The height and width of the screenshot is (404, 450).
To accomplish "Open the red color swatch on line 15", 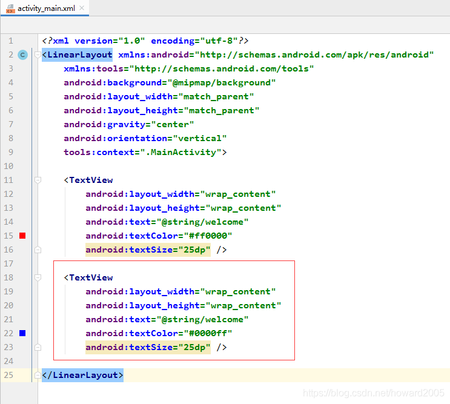I will coord(22,236).
